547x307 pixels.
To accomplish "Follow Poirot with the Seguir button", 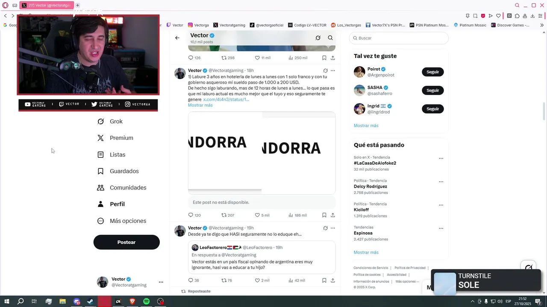I will tap(432, 72).
